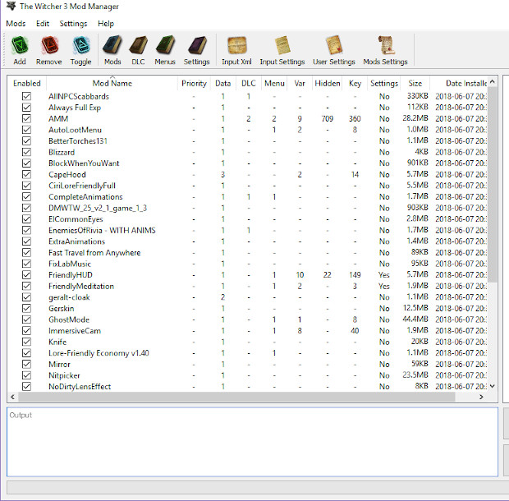509x501 pixels.
Task: Open the Settings menu in menu bar
Action: pos(73,23)
